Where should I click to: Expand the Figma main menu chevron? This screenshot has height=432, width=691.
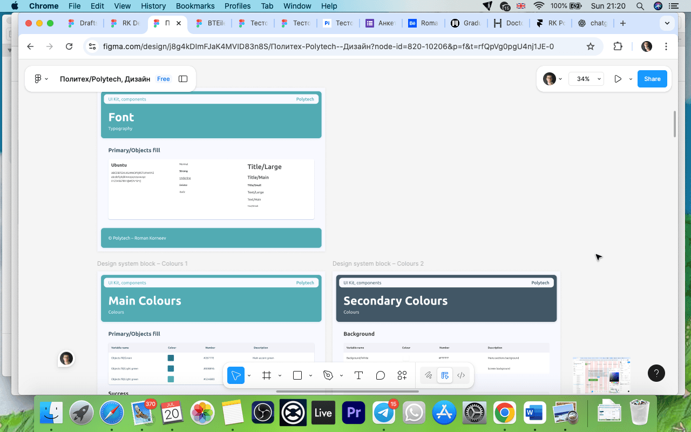pyautogui.click(x=46, y=79)
